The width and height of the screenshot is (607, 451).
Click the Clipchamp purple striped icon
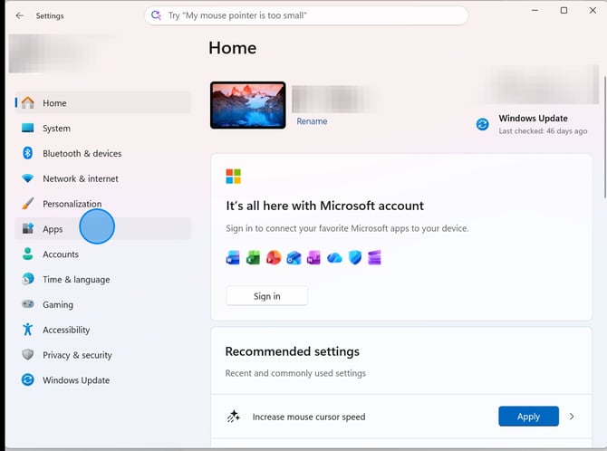point(375,257)
